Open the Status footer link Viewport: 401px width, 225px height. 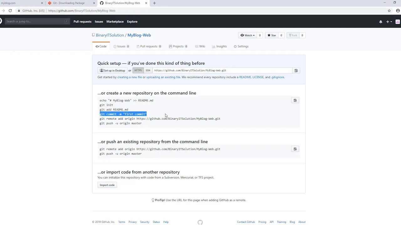coord(156,222)
